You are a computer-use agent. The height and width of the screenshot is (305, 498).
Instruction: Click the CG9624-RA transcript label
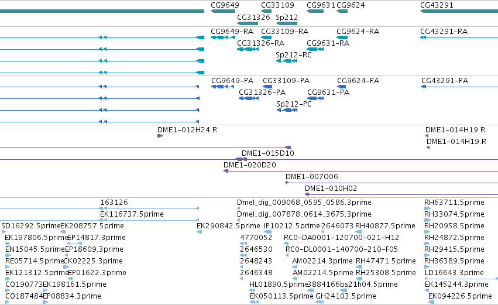(x=358, y=32)
